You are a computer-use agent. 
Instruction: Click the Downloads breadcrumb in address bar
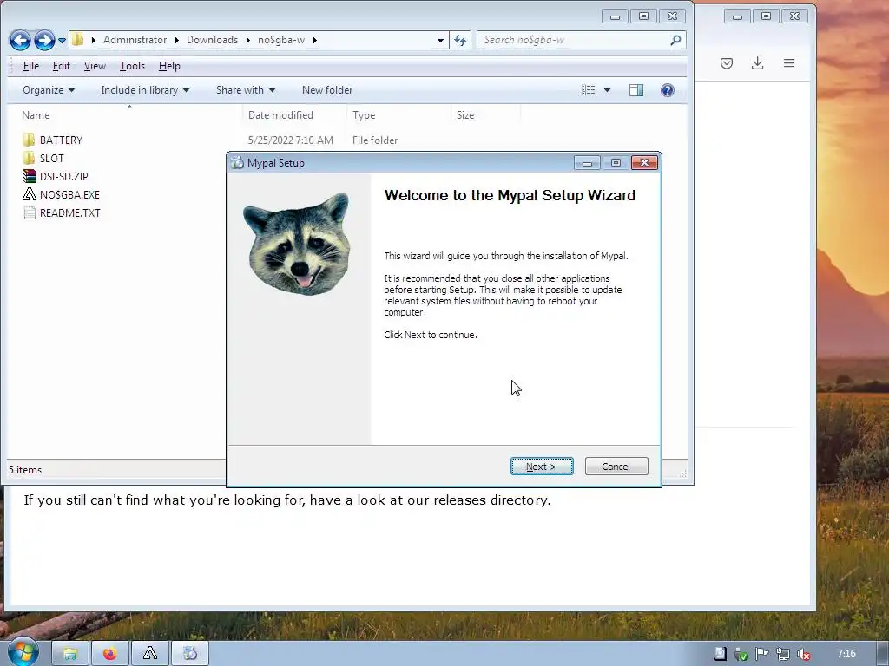coord(212,40)
